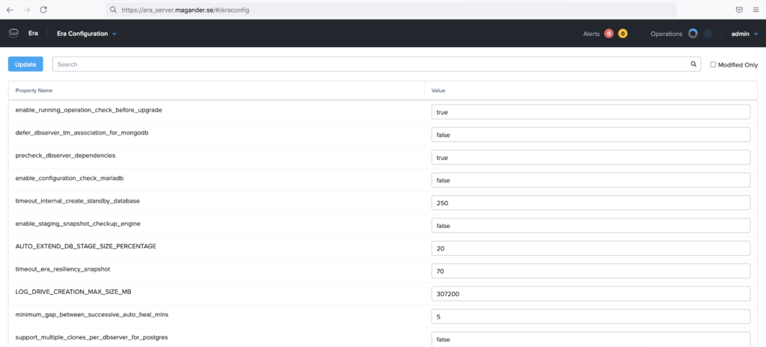
Task: Edit timeout_era_resiliency_snapshot value 70
Action: pyautogui.click(x=591, y=271)
